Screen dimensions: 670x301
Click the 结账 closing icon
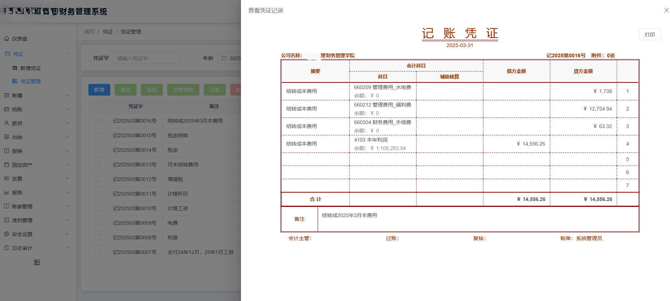[x=7, y=109]
